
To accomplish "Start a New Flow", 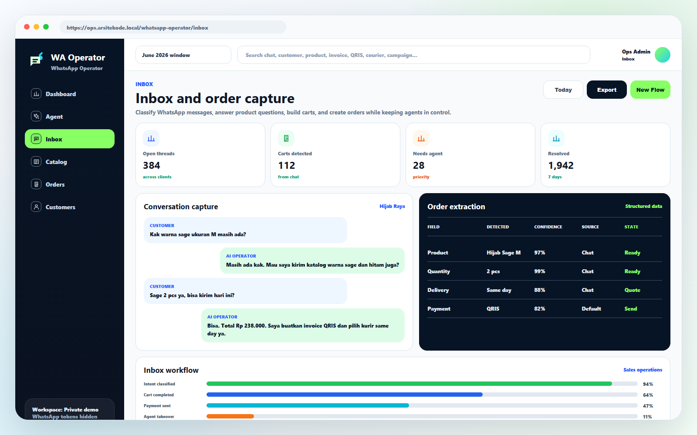I will tap(650, 90).
